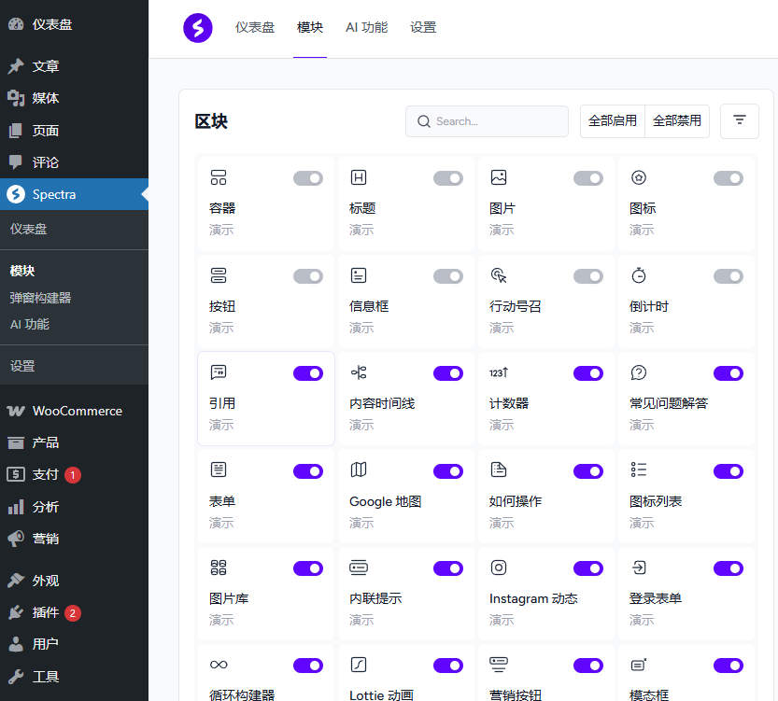This screenshot has width=778, height=701.
Task: Click the 信息框 block icon
Action: pyautogui.click(x=359, y=275)
